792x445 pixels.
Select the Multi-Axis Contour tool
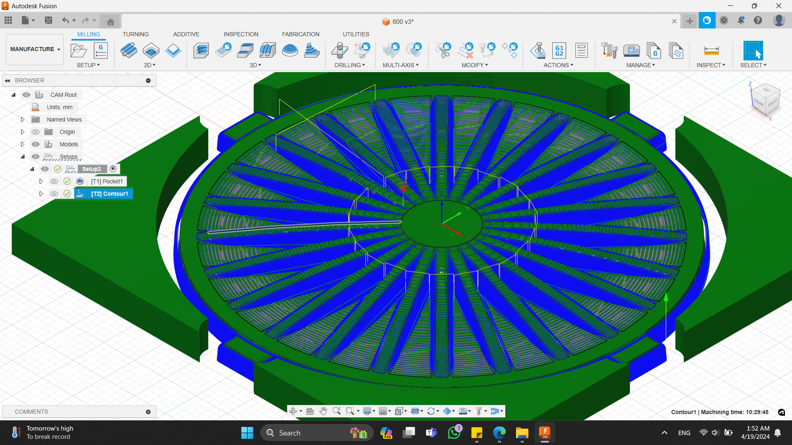(414, 51)
